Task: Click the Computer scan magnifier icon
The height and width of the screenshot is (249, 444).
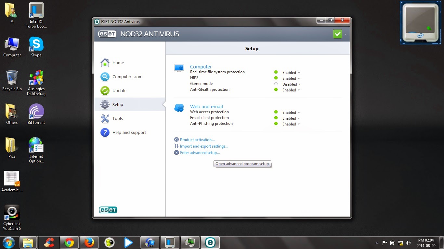Action: (105, 77)
